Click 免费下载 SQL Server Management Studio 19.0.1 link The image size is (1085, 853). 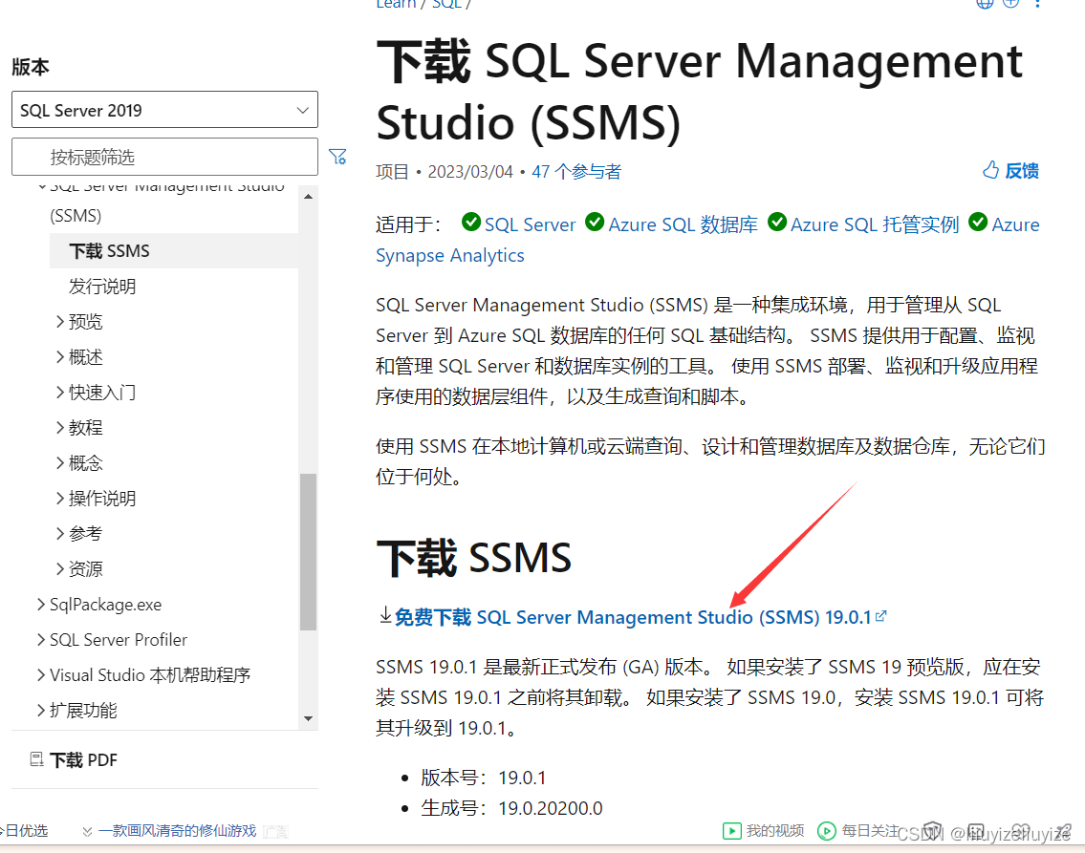click(633, 617)
